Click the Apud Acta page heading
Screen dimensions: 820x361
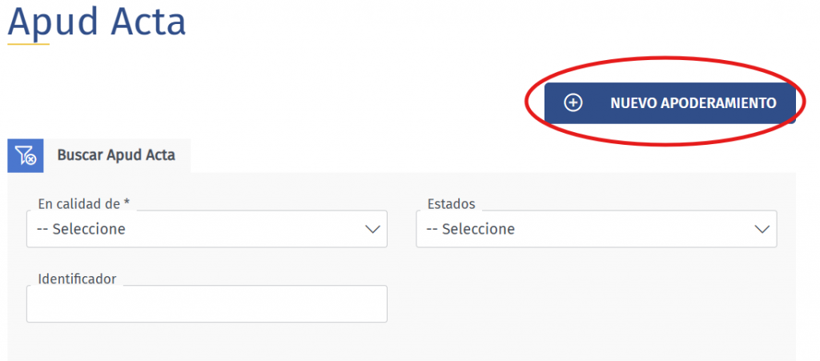[97, 22]
